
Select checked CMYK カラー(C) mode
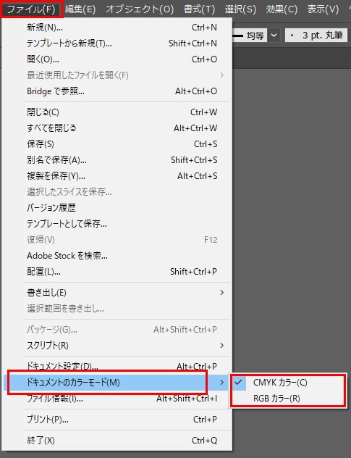point(288,383)
